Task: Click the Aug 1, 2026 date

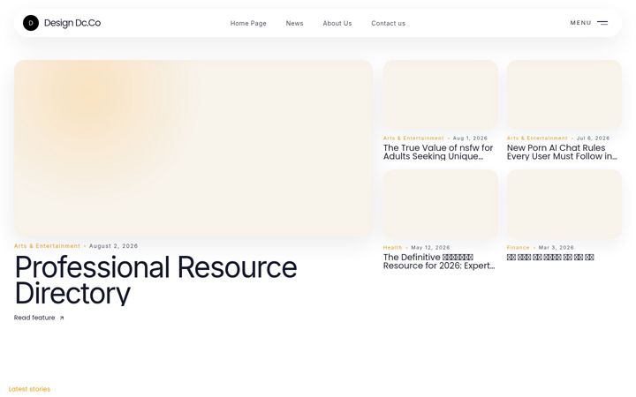Action: 470,139
